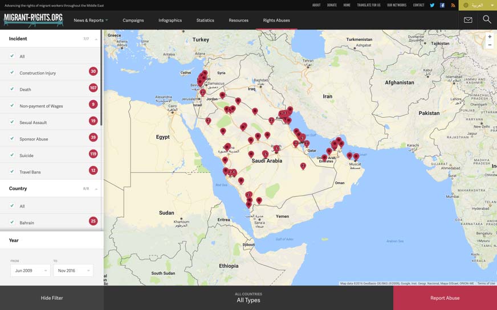The width and height of the screenshot is (497, 310).
Task: Open the Arabic language selector
Action: [478, 5]
